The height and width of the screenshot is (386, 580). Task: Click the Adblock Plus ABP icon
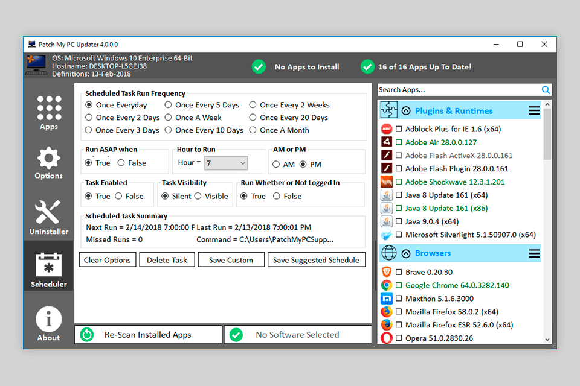[387, 129]
